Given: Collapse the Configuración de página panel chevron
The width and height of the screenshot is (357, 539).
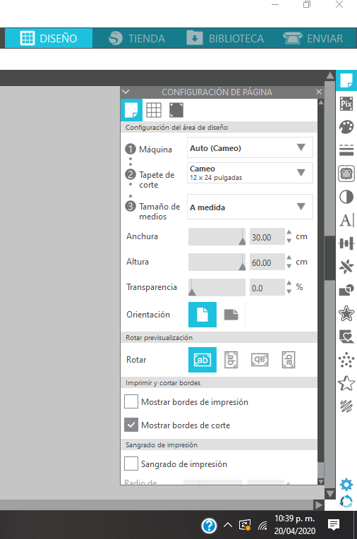Looking at the screenshot, I should click(126, 92).
